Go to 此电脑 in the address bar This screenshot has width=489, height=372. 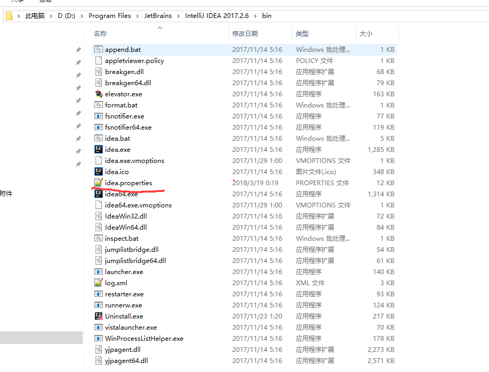point(35,15)
